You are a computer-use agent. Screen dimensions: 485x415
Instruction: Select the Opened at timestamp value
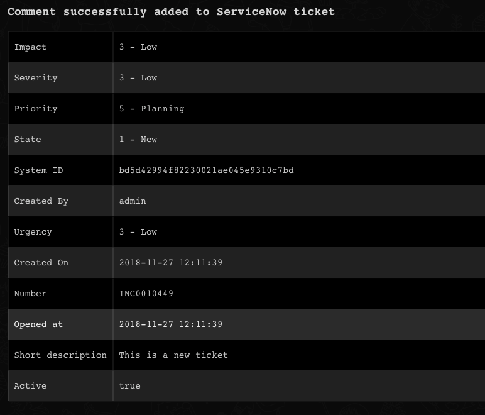pyautogui.click(x=170, y=324)
